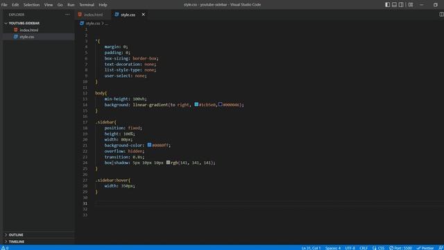This screenshot has height=250, width=444.
Task: Click the min-height: 100vh declaration
Action: pyautogui.click(x=126, y=99)
